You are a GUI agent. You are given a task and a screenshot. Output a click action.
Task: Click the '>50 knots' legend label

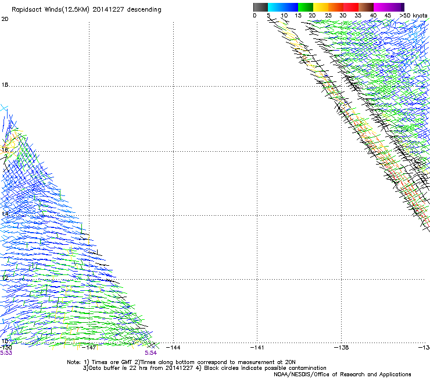413,16
